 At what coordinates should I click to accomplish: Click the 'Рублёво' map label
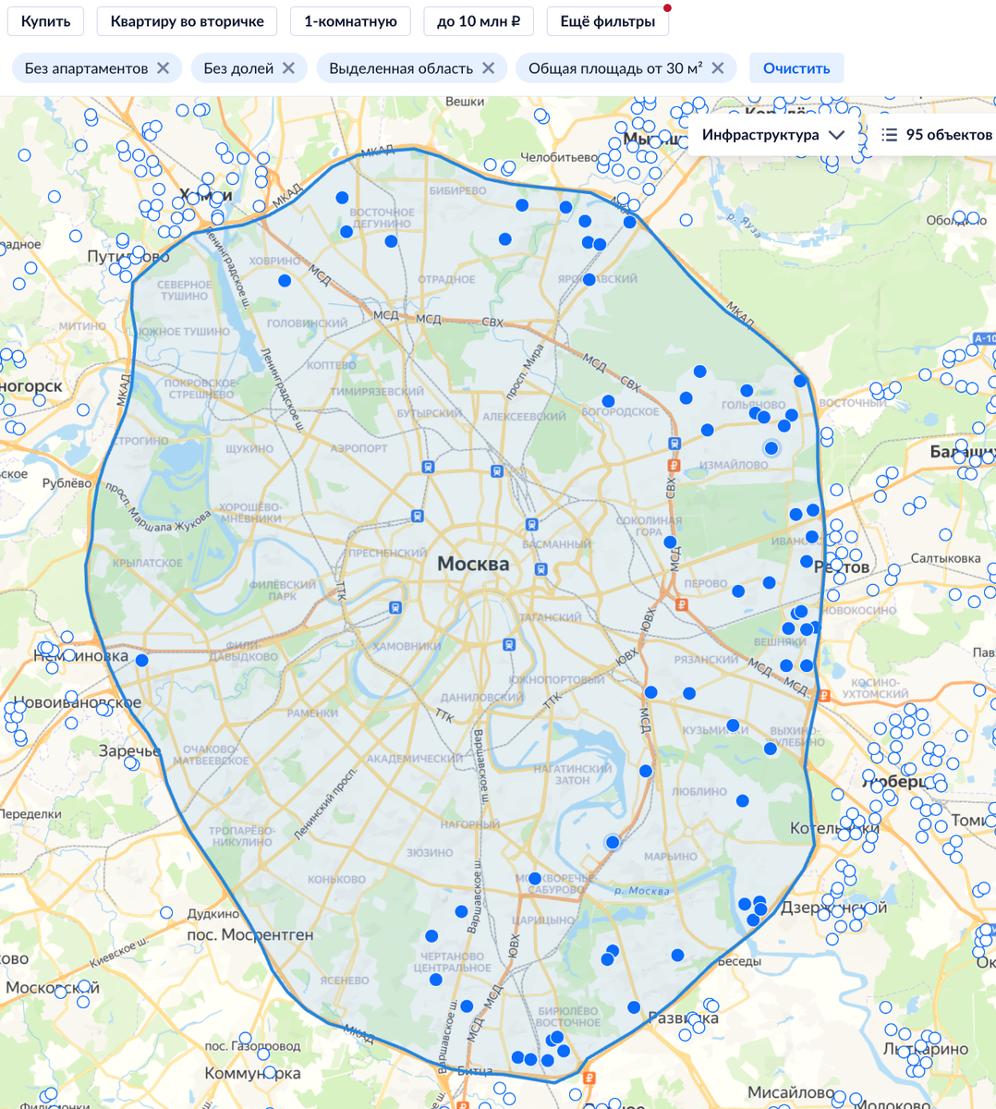67,482
